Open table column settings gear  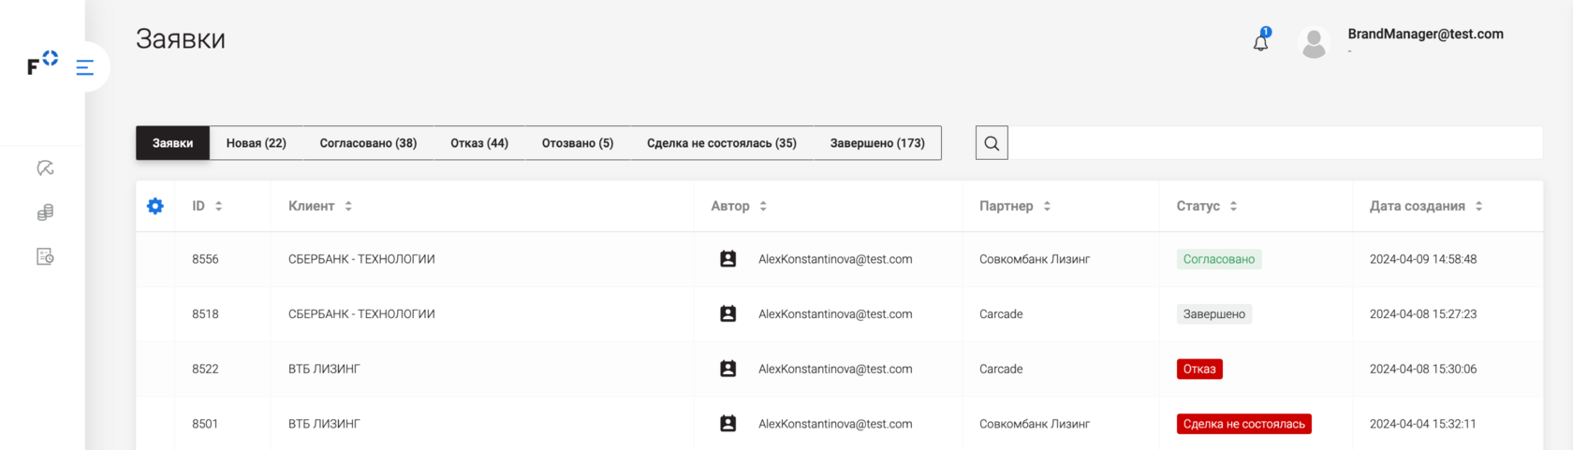point(155,206)
